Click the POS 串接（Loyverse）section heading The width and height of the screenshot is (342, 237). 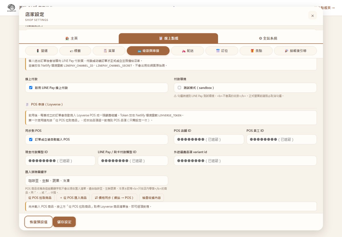click(x=47, y=104)
